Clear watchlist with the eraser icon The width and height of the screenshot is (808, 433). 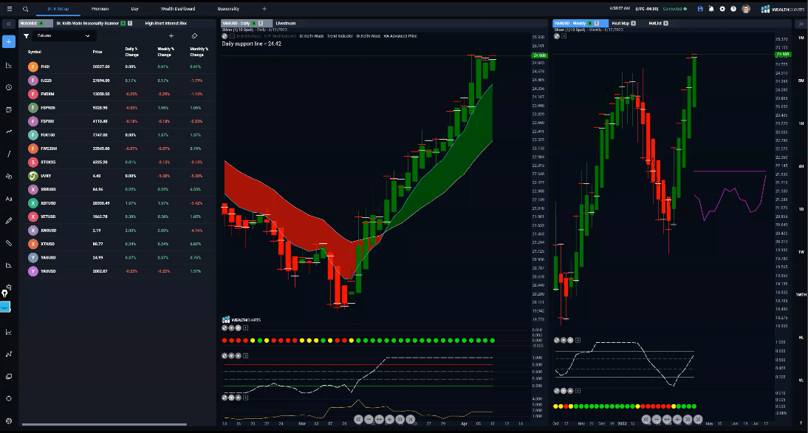[194, 36]
